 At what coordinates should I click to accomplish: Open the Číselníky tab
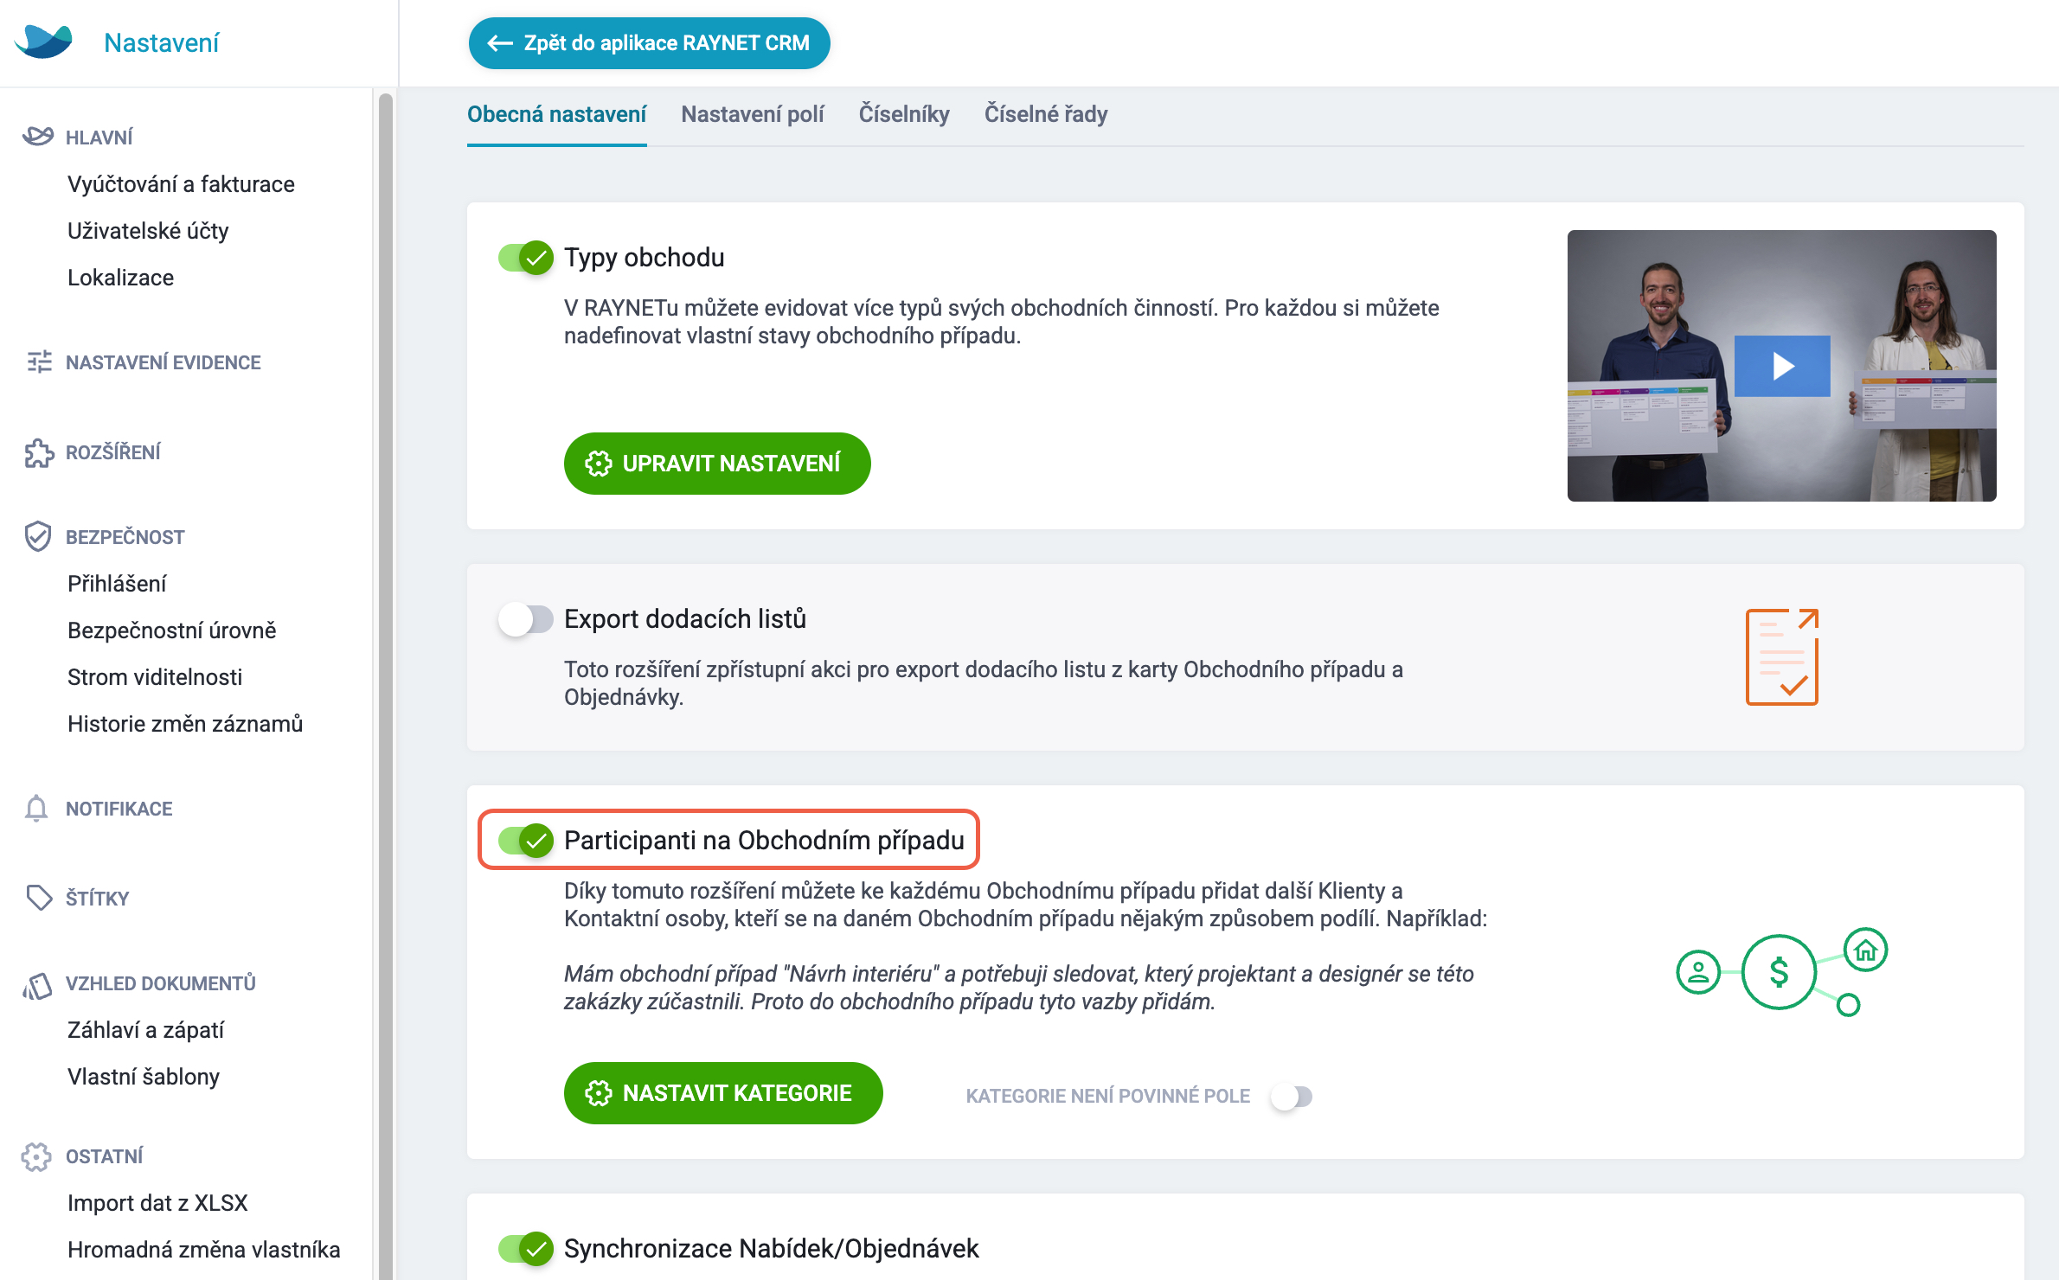[904, 114]
